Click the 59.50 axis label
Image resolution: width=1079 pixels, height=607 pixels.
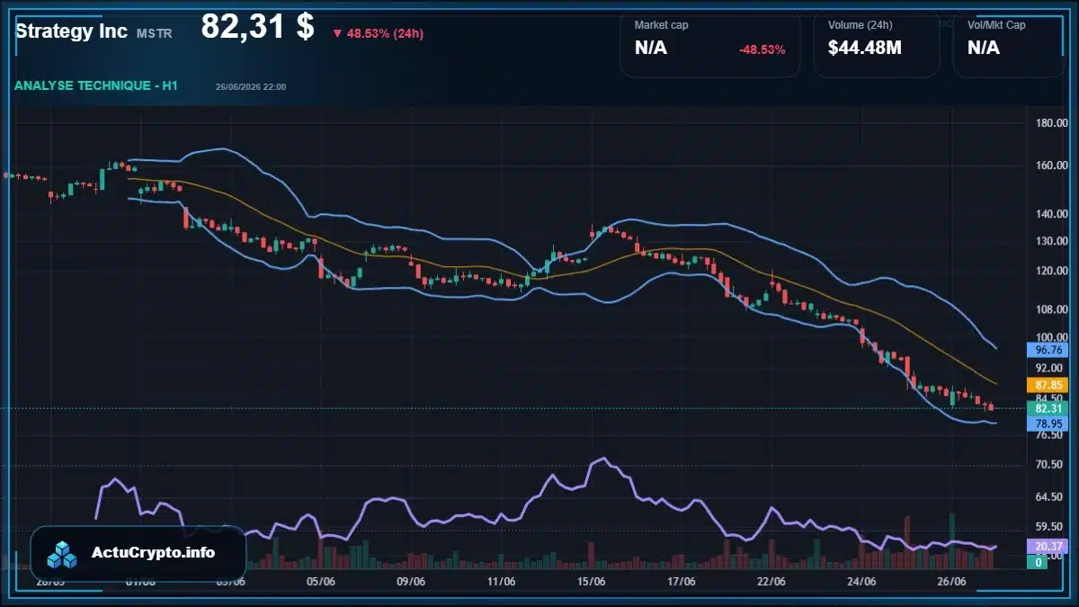coord(1049,527)
